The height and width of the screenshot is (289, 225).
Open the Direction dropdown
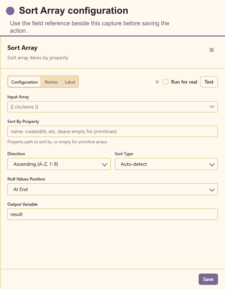click(59, 164)
